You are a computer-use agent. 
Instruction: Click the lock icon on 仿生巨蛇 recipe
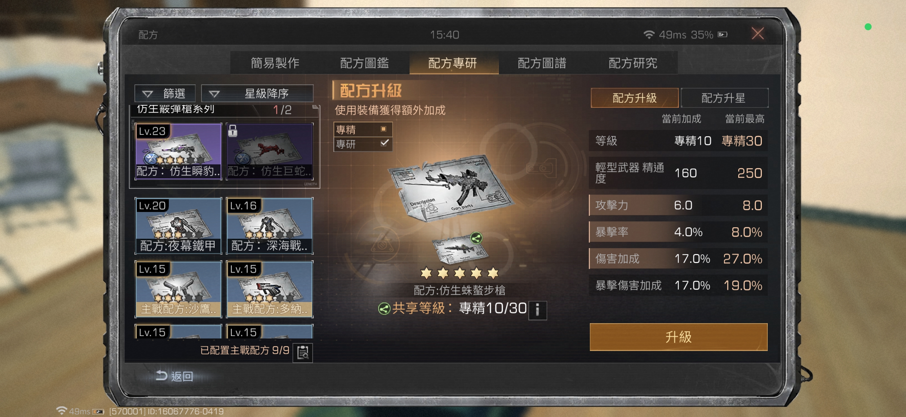(232, 130)
